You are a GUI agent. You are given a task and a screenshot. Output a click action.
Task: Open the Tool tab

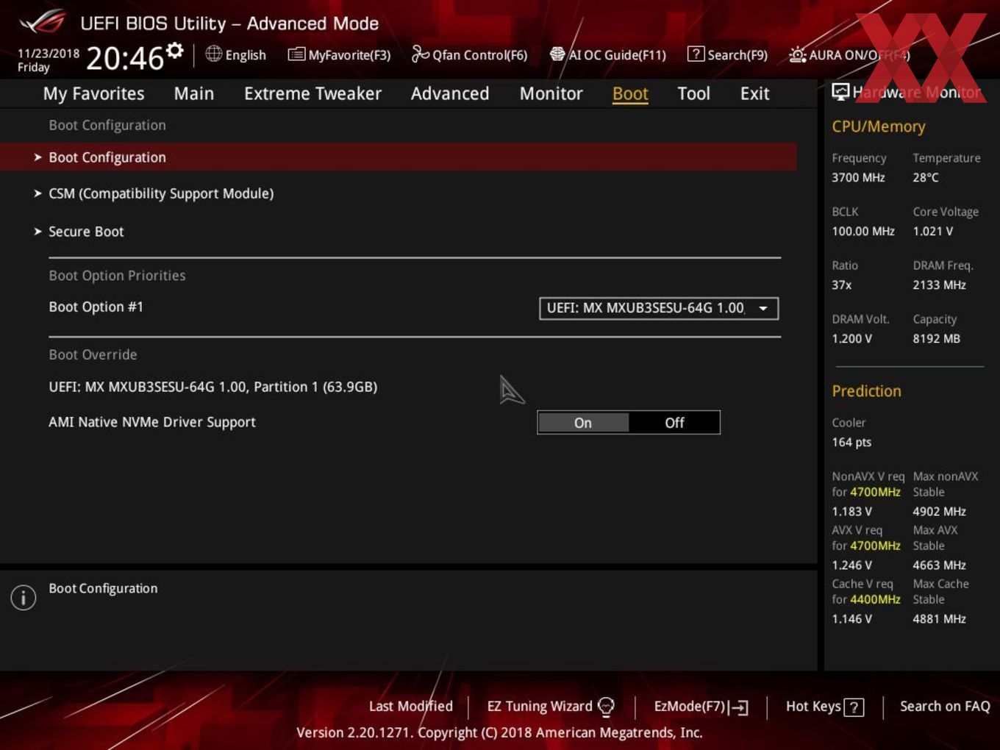693,93
